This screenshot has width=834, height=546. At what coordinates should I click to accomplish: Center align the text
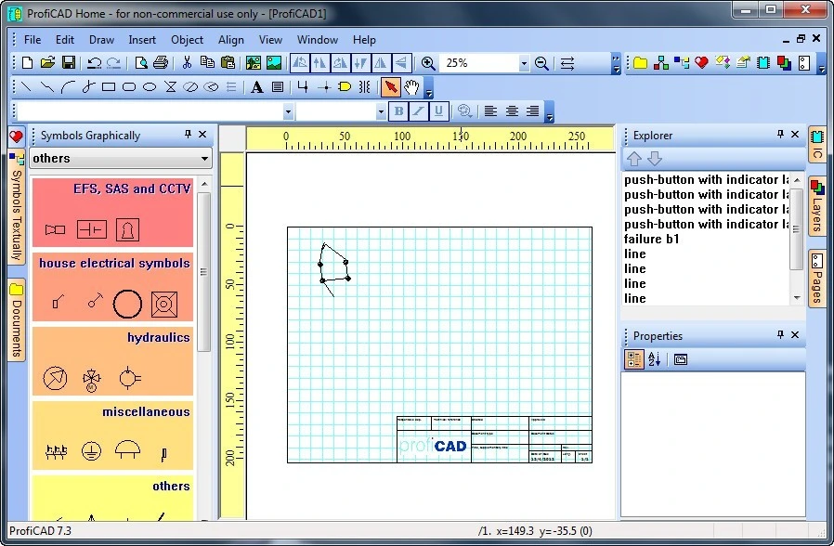tap(512, 111)
